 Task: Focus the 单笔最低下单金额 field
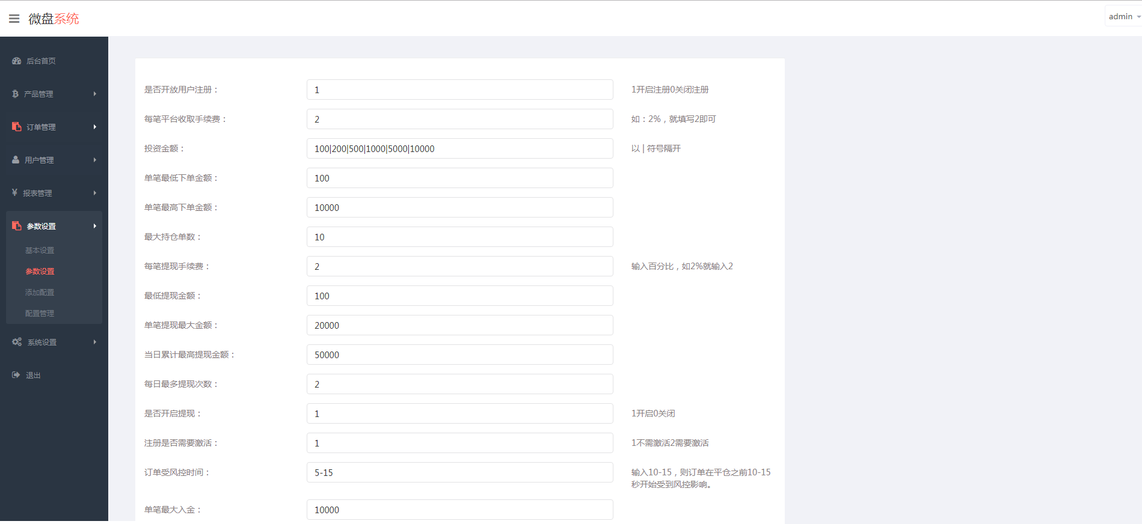tap(460, 178)
